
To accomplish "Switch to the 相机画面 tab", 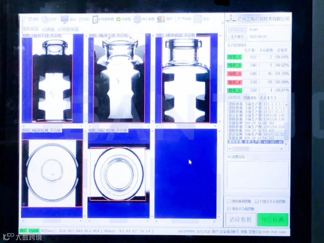I will click(30, 29).
